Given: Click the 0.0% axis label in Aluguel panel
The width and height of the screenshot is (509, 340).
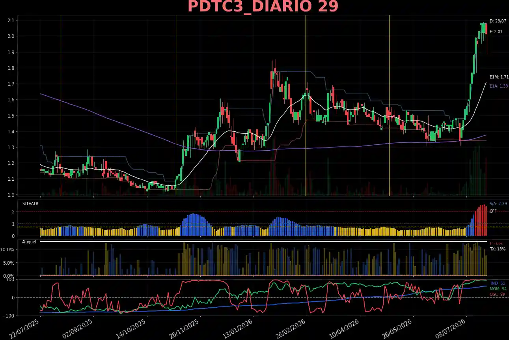Looking at the screenshot, I should [x=9, y=276].
